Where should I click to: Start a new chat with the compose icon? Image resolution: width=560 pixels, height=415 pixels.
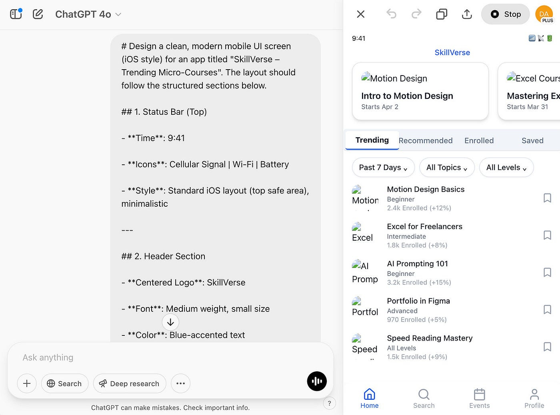coord(38,14)
